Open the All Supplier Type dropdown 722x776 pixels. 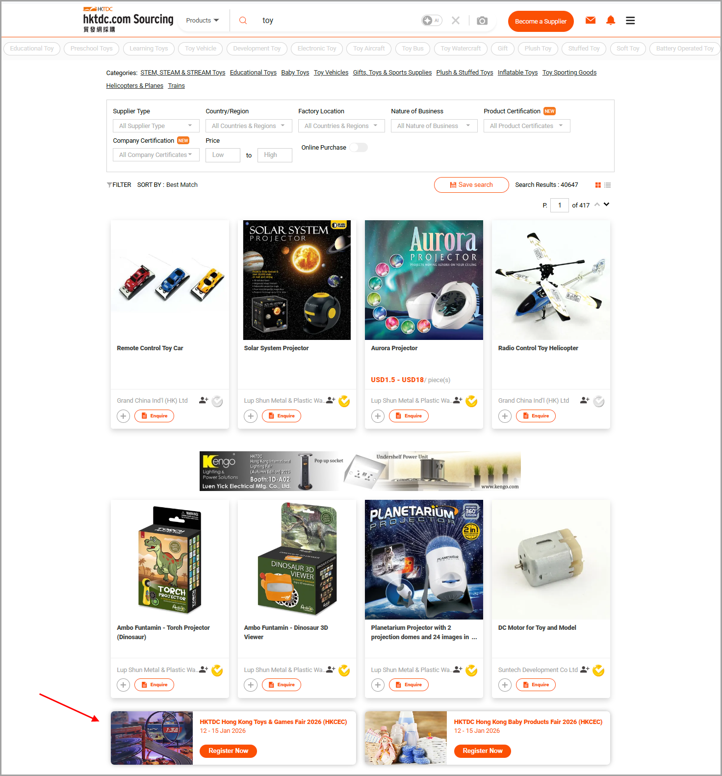156,126
